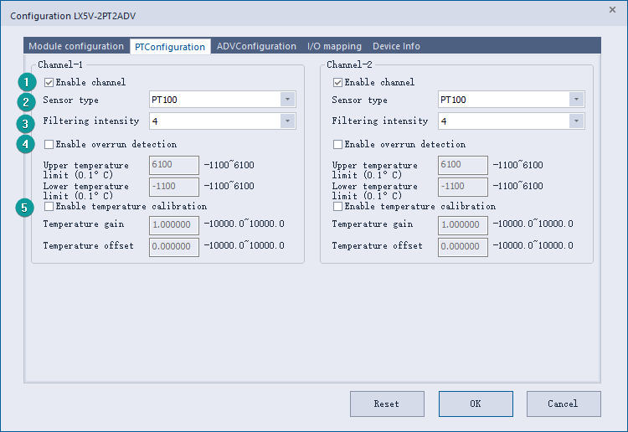The image size is (628, 432).
Task: Click Channel-1 Sensor type label
Action: click(x=70, y=100)
